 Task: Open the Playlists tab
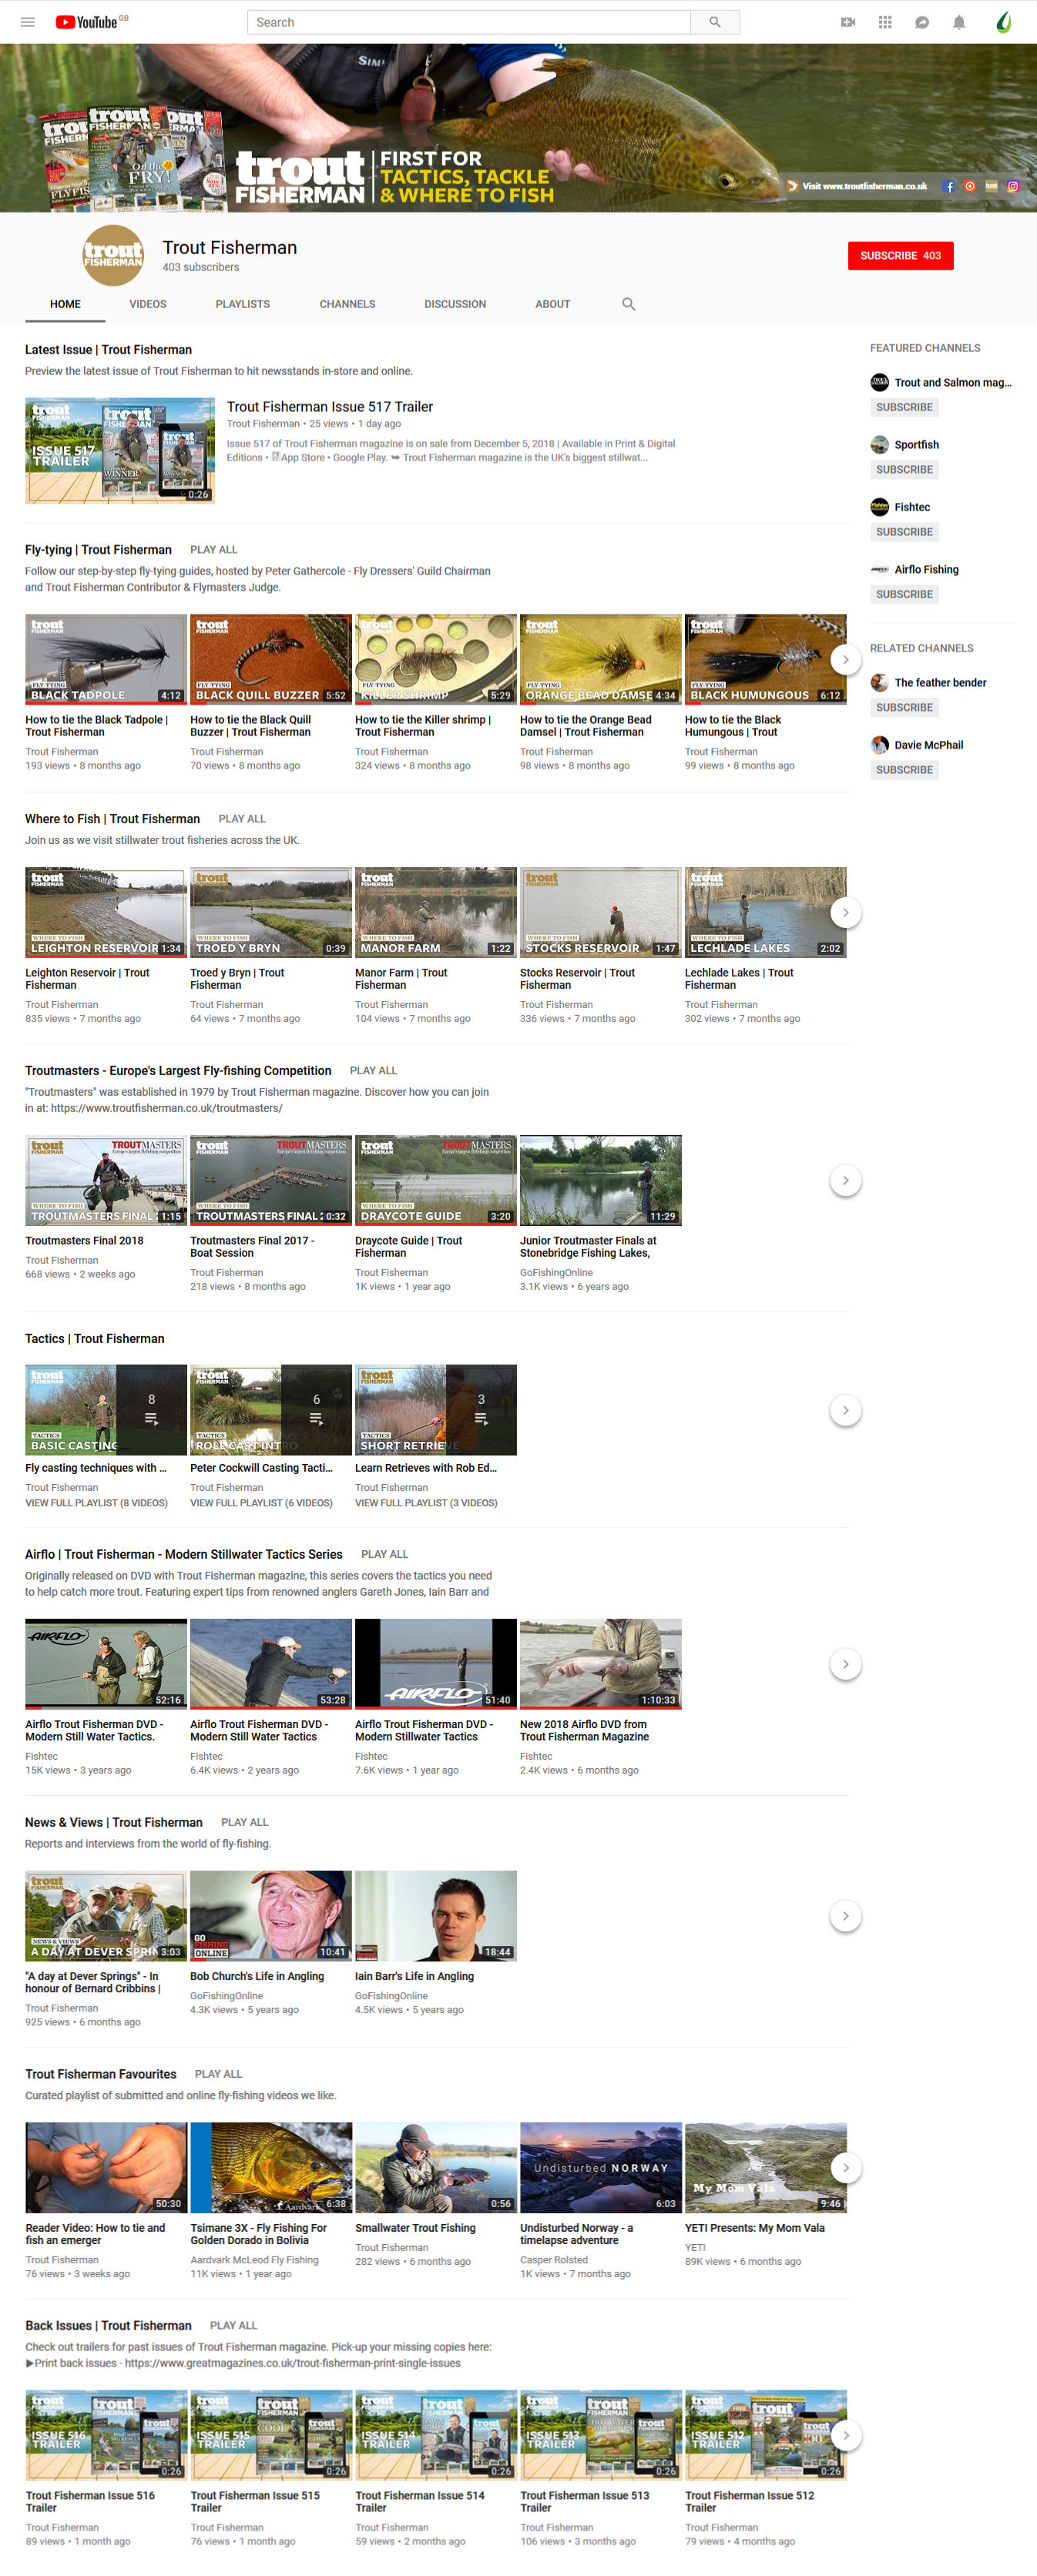coord(242,304)
